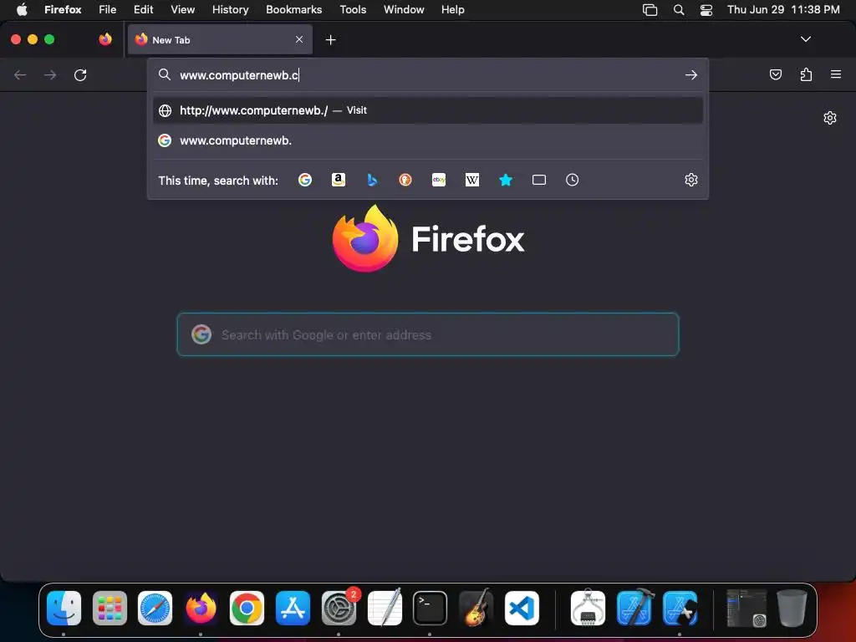Open TextEdit from the Dock
Viewport: 856px width, 642px height.
385,608
